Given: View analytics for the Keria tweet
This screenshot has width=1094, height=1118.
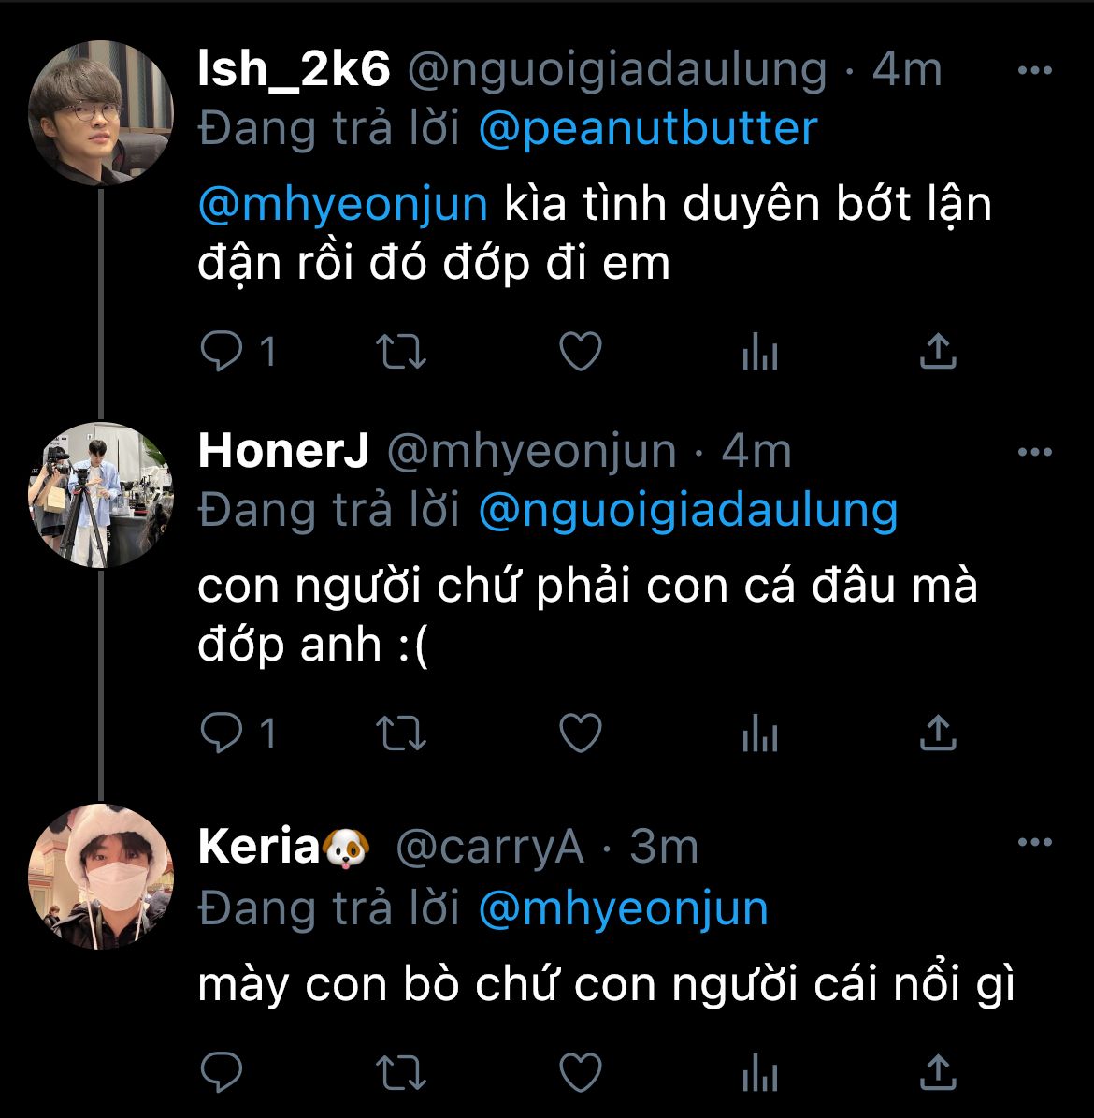Looking at the screenshot, I should coord(759,1071).
